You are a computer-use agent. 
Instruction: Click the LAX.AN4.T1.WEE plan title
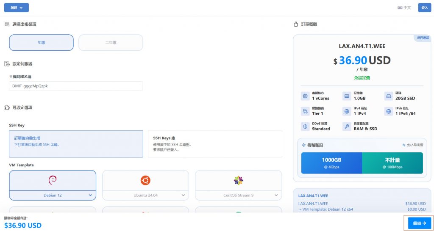coord(362,47)
